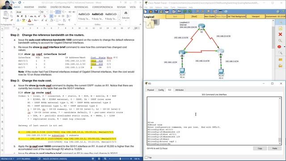Click Save icon in Packet Tracer toolbar
The width and height of the screenshot is (286, 161).
point(156,12)
